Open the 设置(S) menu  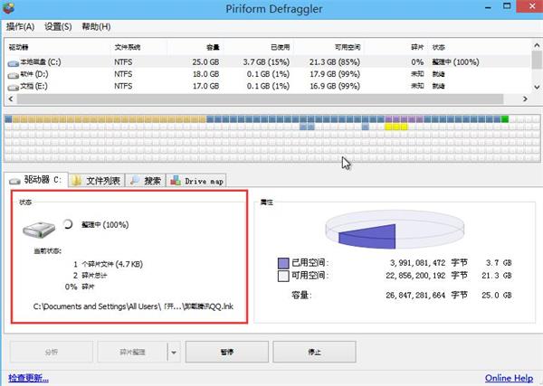(x=58, y=26)
